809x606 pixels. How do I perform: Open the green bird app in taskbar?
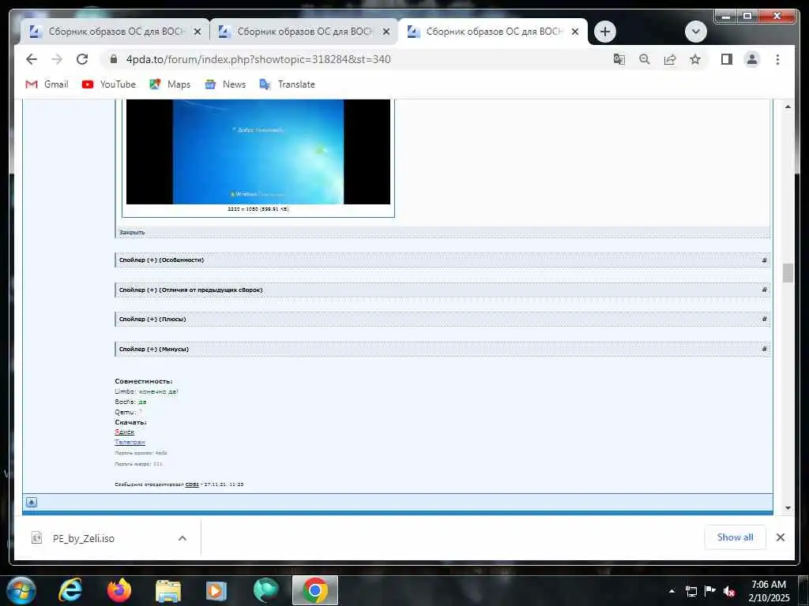265,590
